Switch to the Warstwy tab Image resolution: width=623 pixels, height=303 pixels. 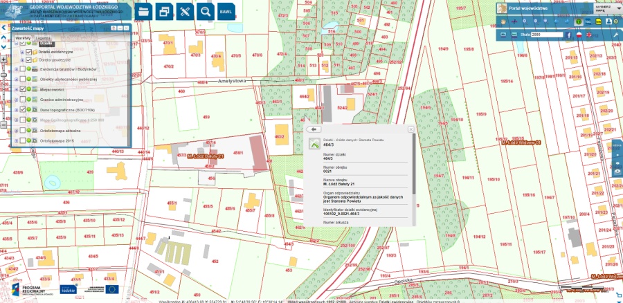23,38
